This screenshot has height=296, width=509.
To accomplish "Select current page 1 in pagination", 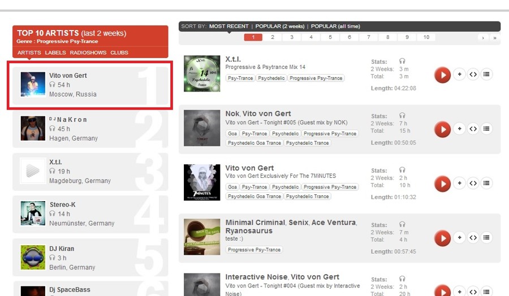I will point(253,37).
